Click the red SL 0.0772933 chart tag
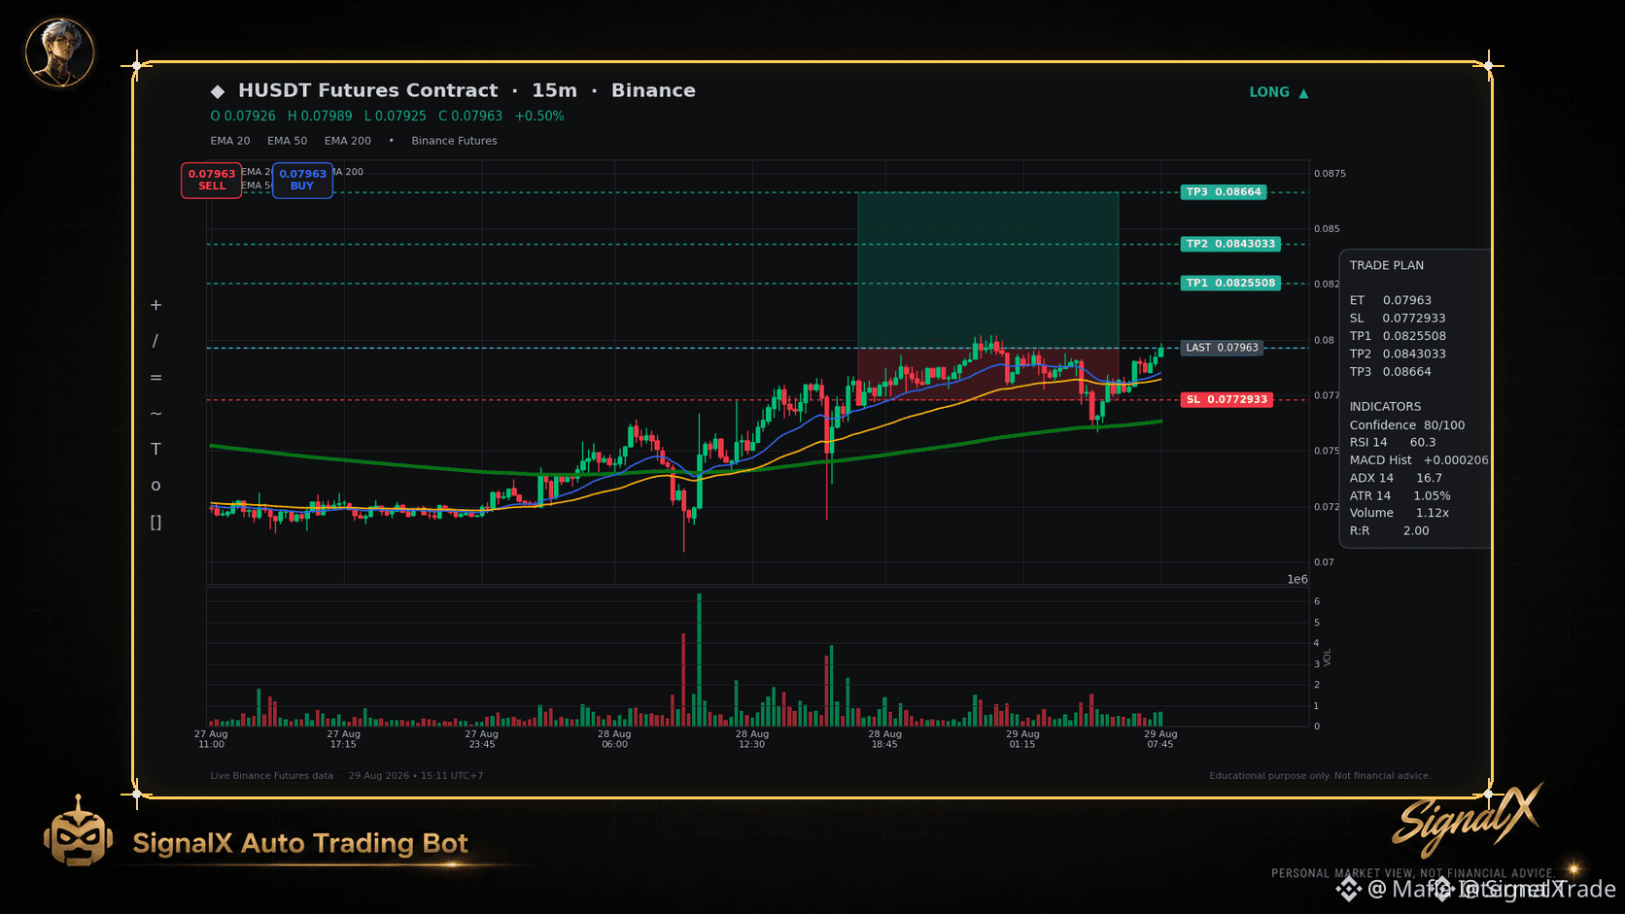The image size is (1625, 914). tap(1227, 399)
